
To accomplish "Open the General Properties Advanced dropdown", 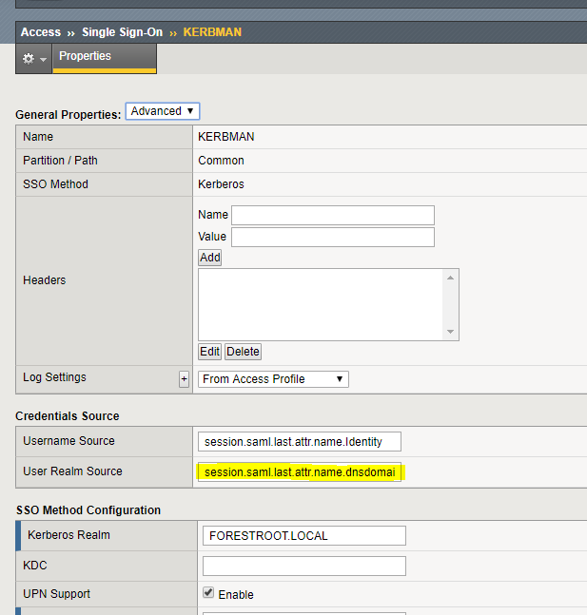I will [163, 111].
